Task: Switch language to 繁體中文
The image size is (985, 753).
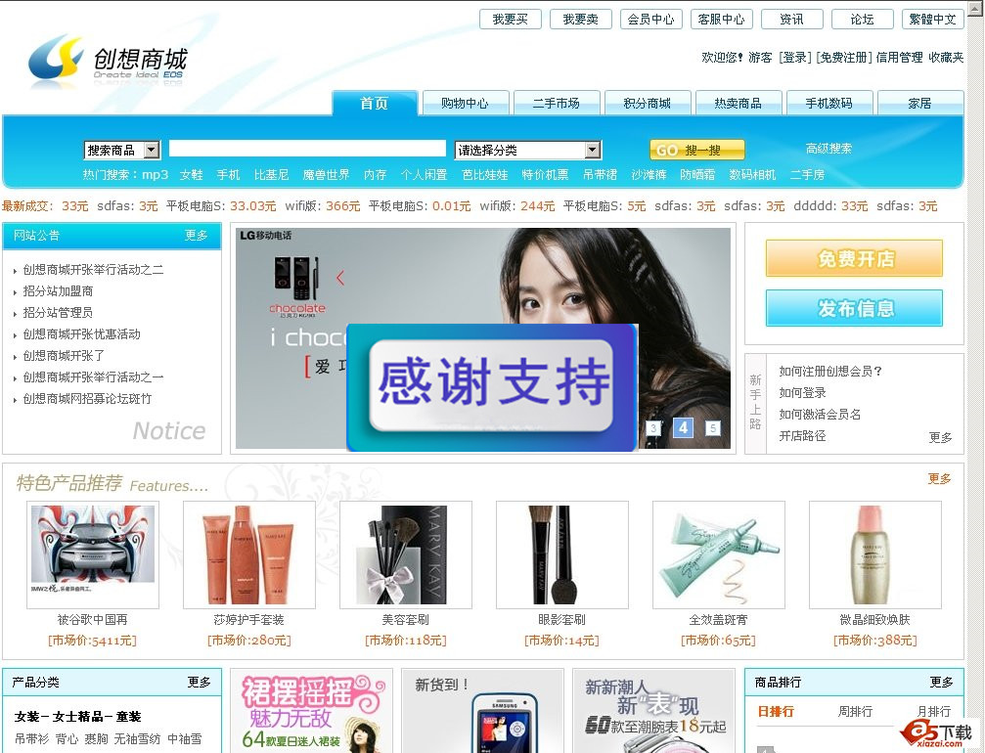Action: [x=932, y=20]
